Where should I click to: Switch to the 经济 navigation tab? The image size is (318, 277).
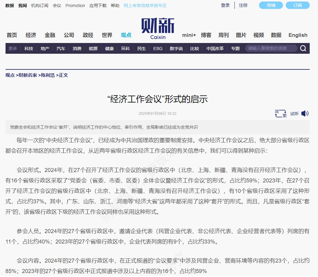click(30, 35)
